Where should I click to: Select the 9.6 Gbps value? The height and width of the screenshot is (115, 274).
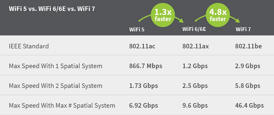(195, 105)
